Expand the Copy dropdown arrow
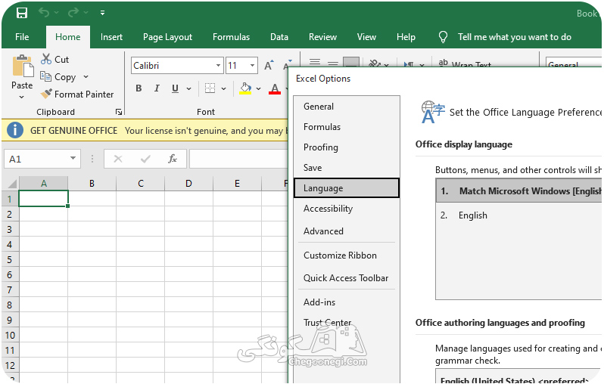The image size is (604, 384). (x=86, y=77)
